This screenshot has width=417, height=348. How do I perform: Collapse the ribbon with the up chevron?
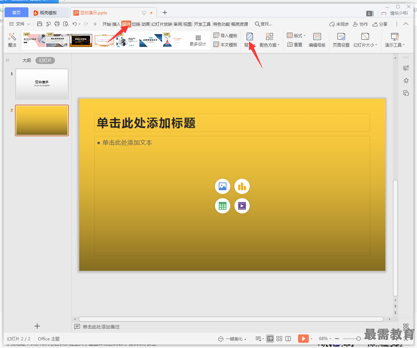coord(406,24)
